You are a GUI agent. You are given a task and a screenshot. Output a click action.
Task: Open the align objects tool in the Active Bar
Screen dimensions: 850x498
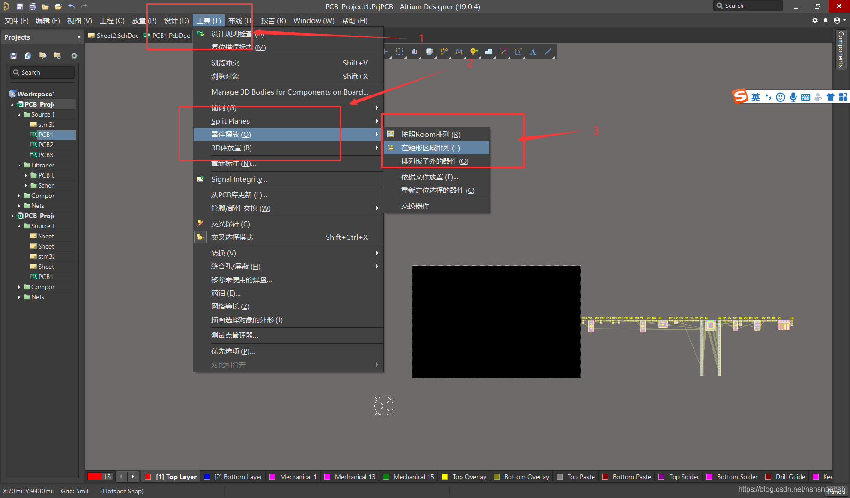pyautogui.click(x=414, y=52)
